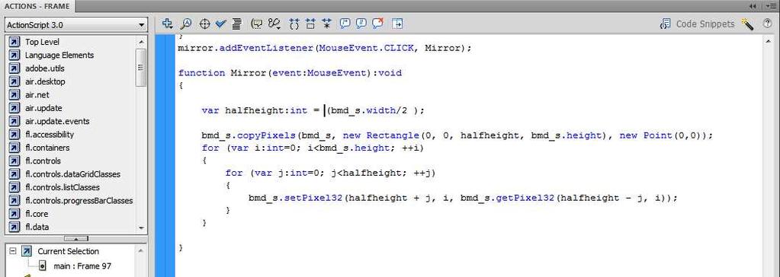Screen dimensions: 780x277
Task: Open the Debug options stethoscope menu
Action: tap(274, 24)
